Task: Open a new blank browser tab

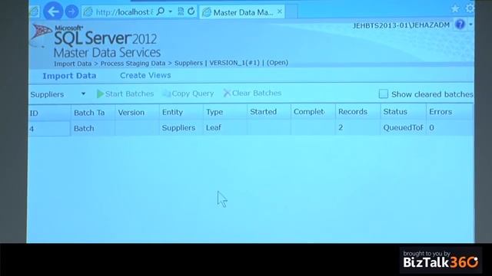Action: click(291, 12)
